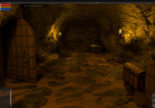The height and width of the screenshot is (108, 155).
Task: Click the blank gray button above the arrows
Action: coord(154,96)
